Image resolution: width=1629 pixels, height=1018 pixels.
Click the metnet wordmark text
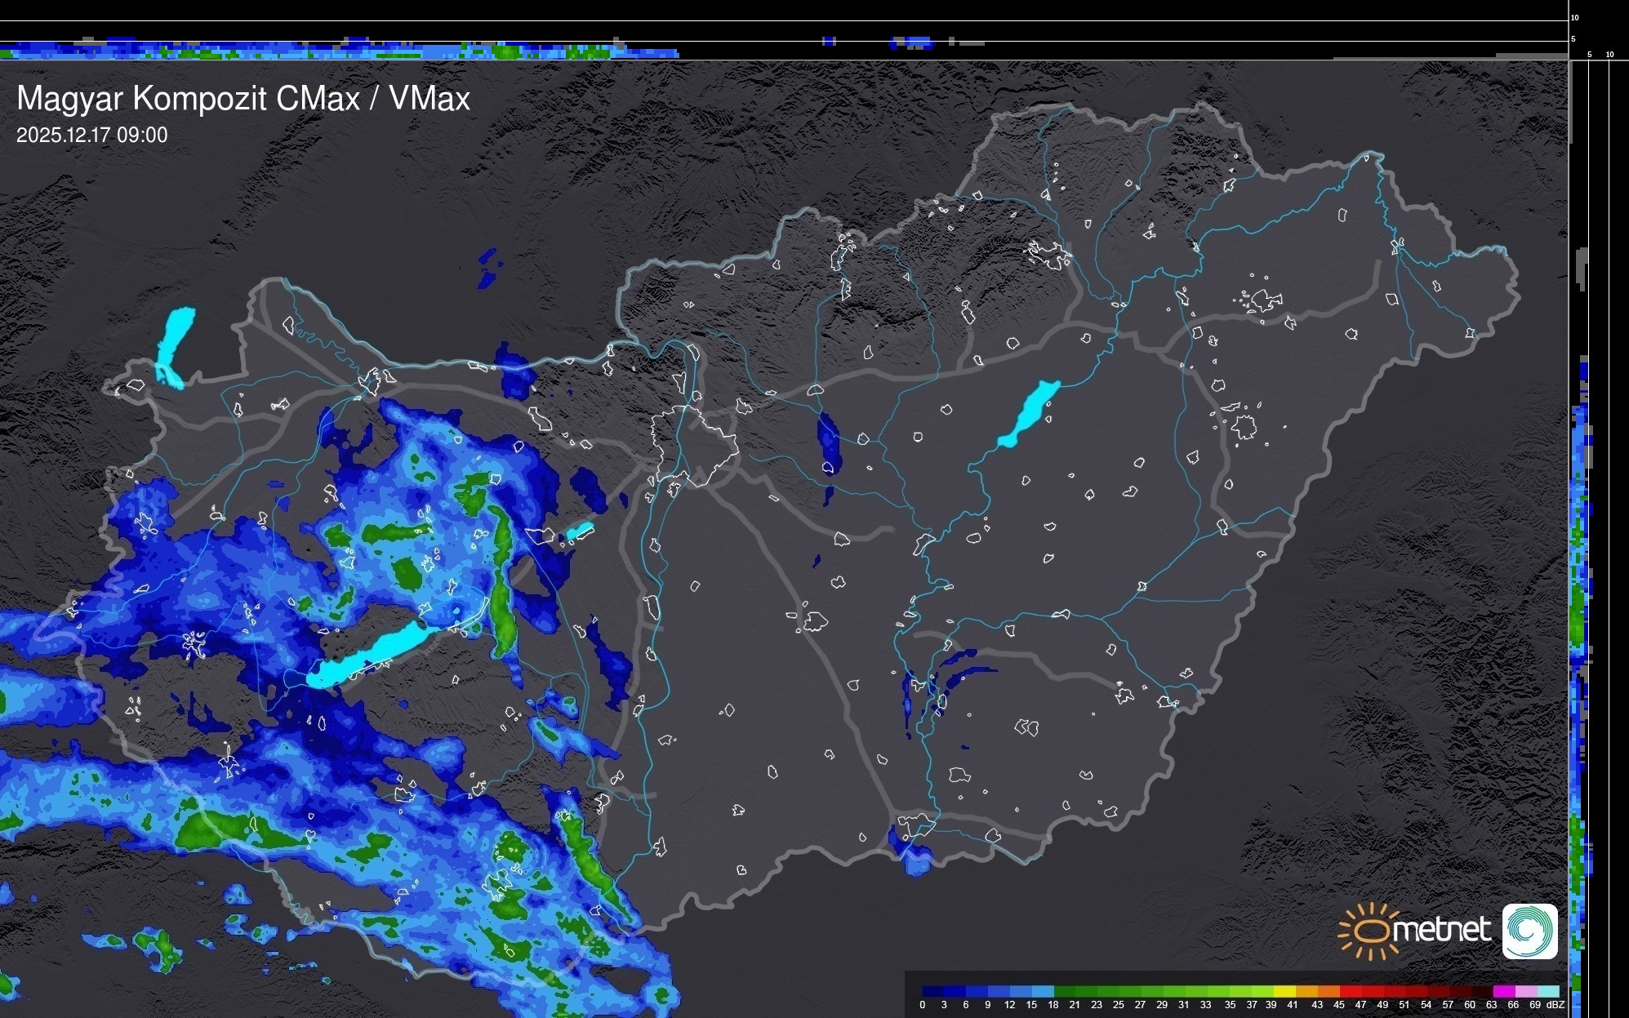coord(1441,930)
